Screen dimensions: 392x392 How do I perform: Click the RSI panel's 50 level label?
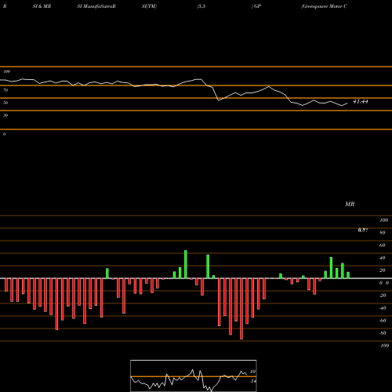tap(5, 103)
